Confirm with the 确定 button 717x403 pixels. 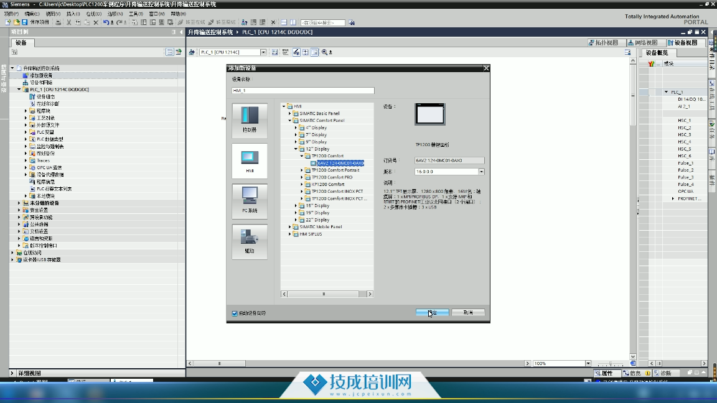click(432, 313)
